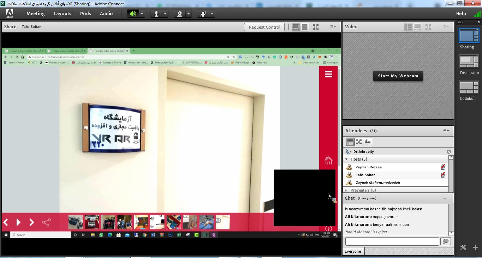The image size is (482, 258).
Task: Open the speaker options dropdown arrow
Action: [142, 14]
